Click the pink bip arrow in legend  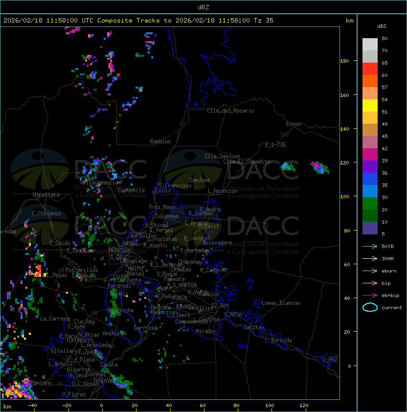tap(370, 283)
